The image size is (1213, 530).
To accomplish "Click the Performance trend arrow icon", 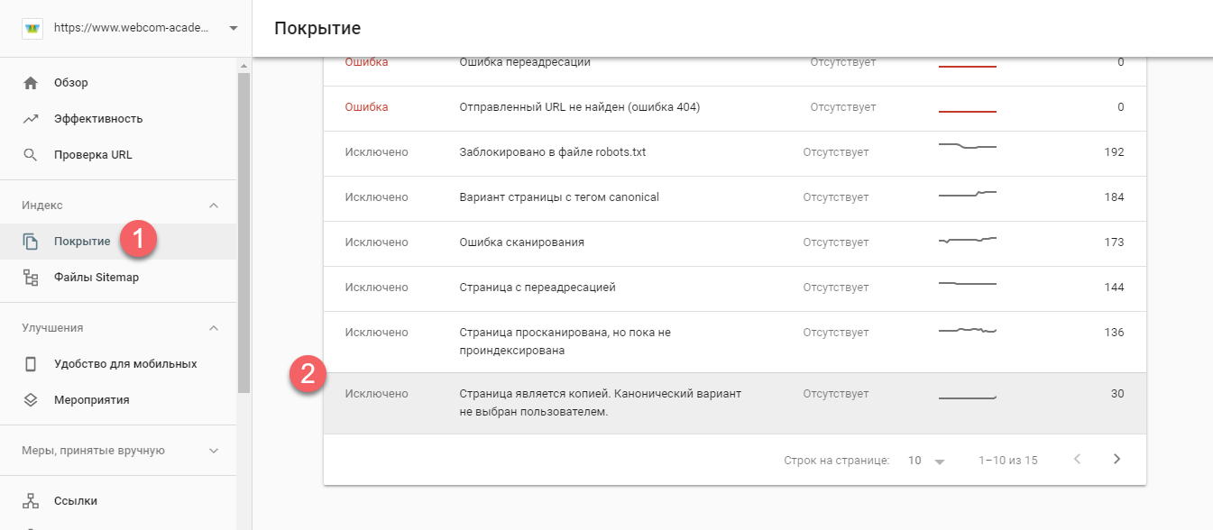I will (31, 119).
